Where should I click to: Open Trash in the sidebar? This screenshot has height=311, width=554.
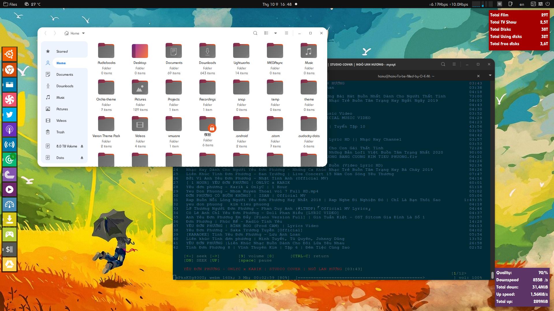point(64,132)
